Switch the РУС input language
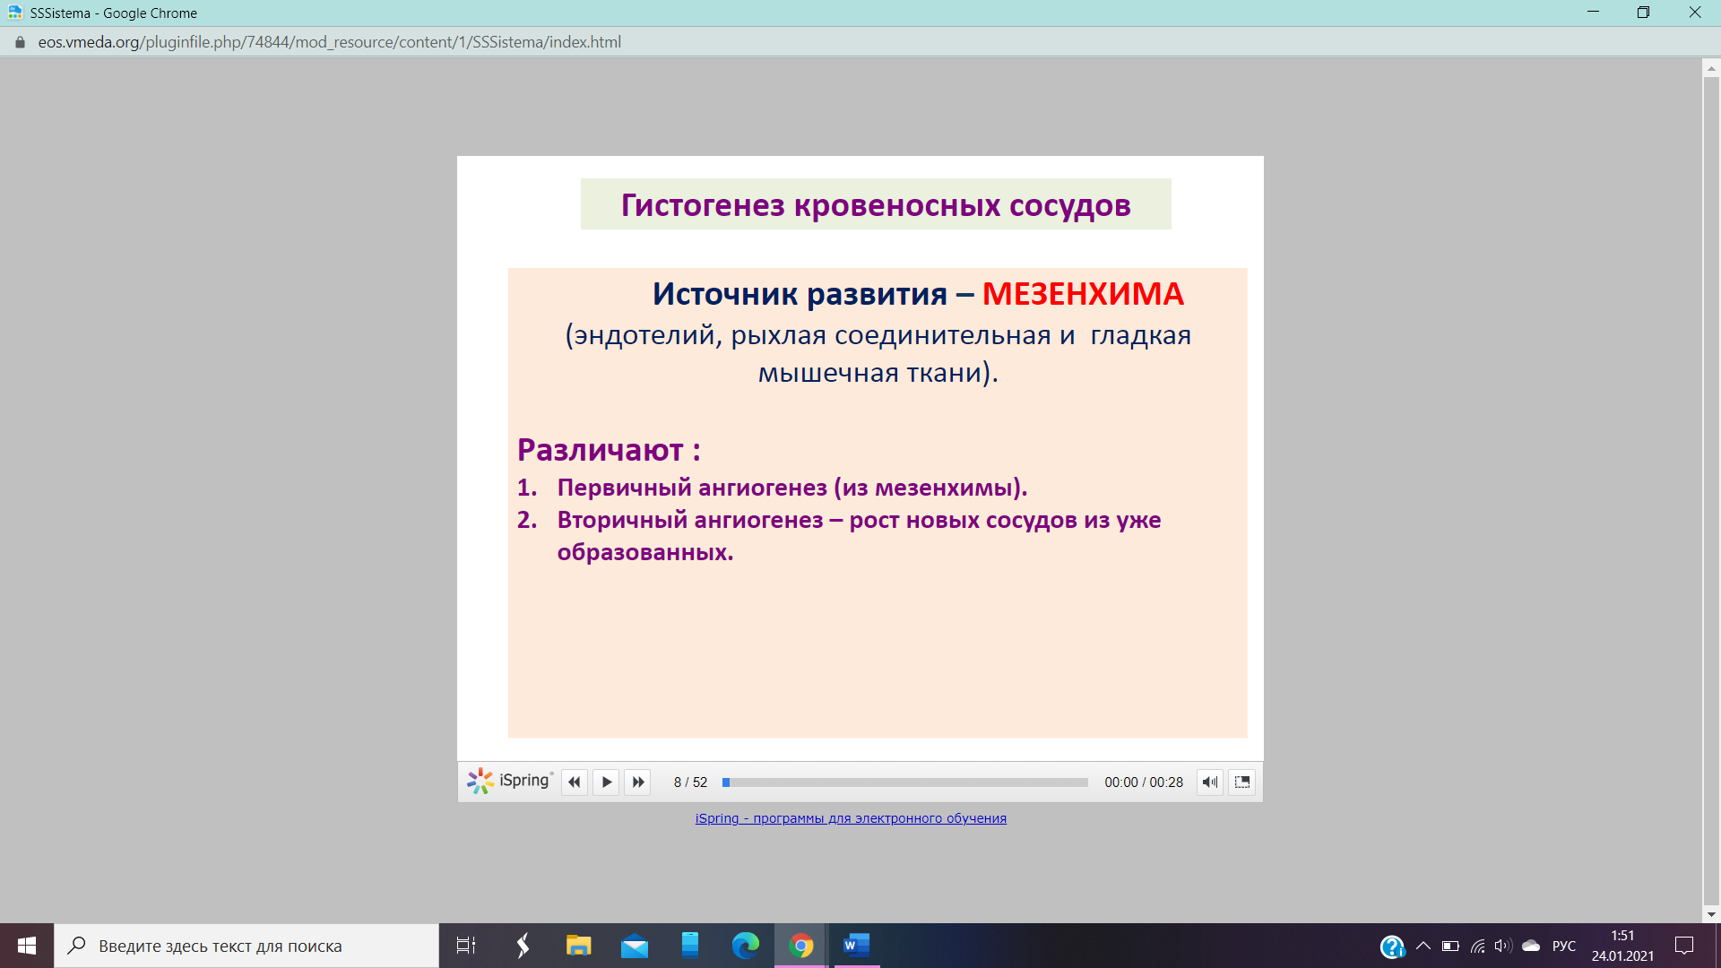 [1564, 946]
